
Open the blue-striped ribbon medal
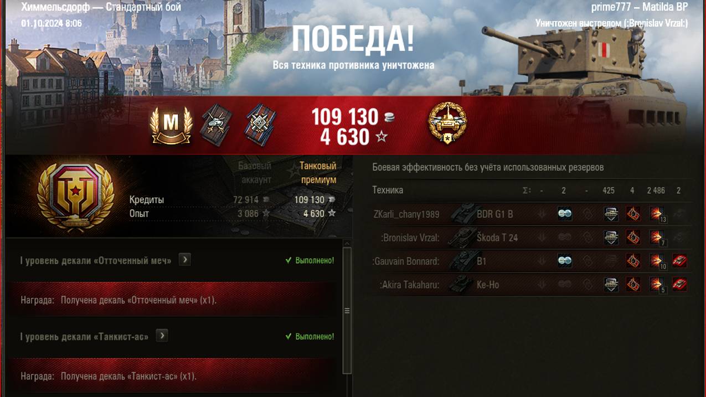[x=260, y=125]
